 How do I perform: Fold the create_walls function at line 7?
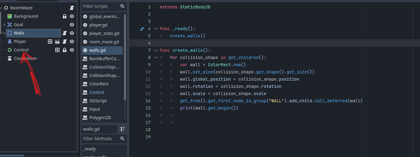click(156, 50)
